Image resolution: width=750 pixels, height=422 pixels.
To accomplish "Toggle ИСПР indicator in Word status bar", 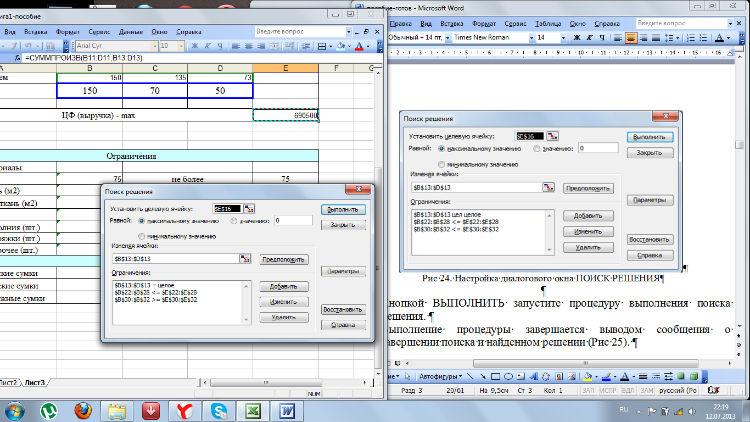I will point(608,391).
